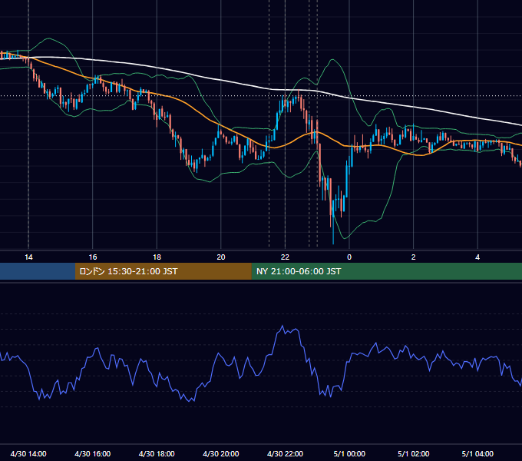Screen dimensions: 522x461
Task: Click the NY 21:00-06:00 JST session bar
Action: [x=386, y=271]
